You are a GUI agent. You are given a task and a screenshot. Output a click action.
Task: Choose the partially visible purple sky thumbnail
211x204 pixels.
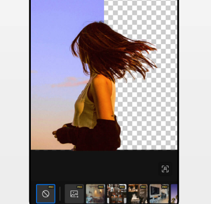tap(174, 194)
